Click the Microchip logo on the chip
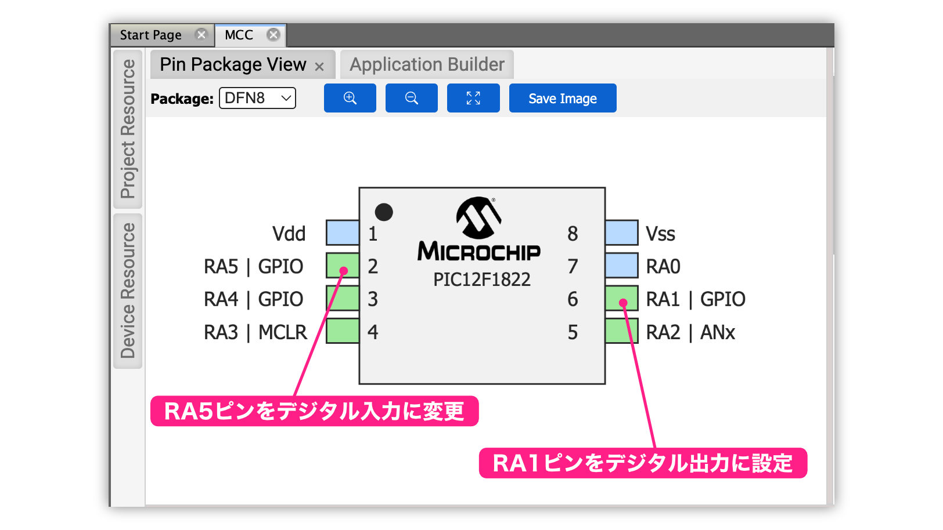Screen dimensions: 943x530 point(479,229)
